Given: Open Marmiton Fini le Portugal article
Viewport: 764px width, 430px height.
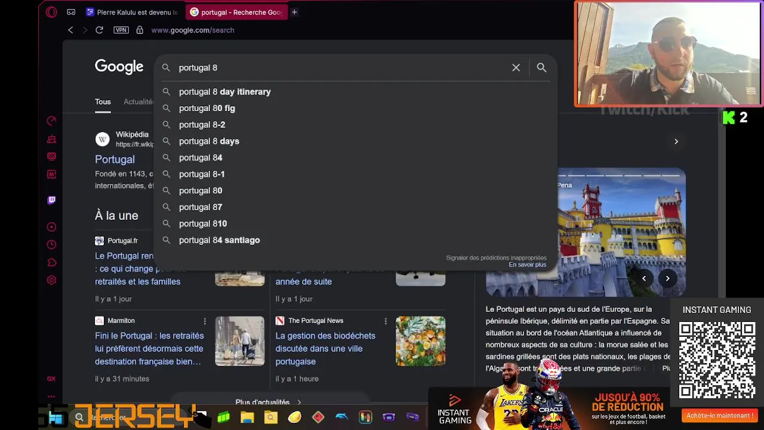Looking at the screenshot, I should pos(149,349).
